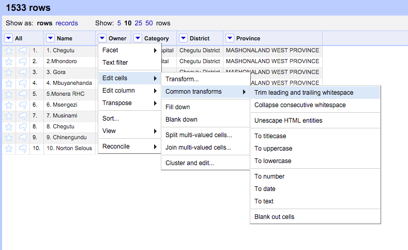Open the All column dropdown arrow
The width and height of the screenshot is (408, 250).
pos(8,38)
